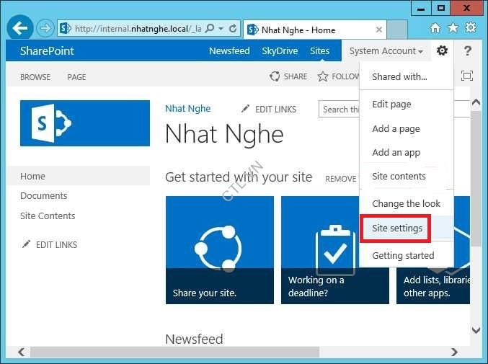
Task: Click vertical scrollbar down arrow
Action: point(476,330)
